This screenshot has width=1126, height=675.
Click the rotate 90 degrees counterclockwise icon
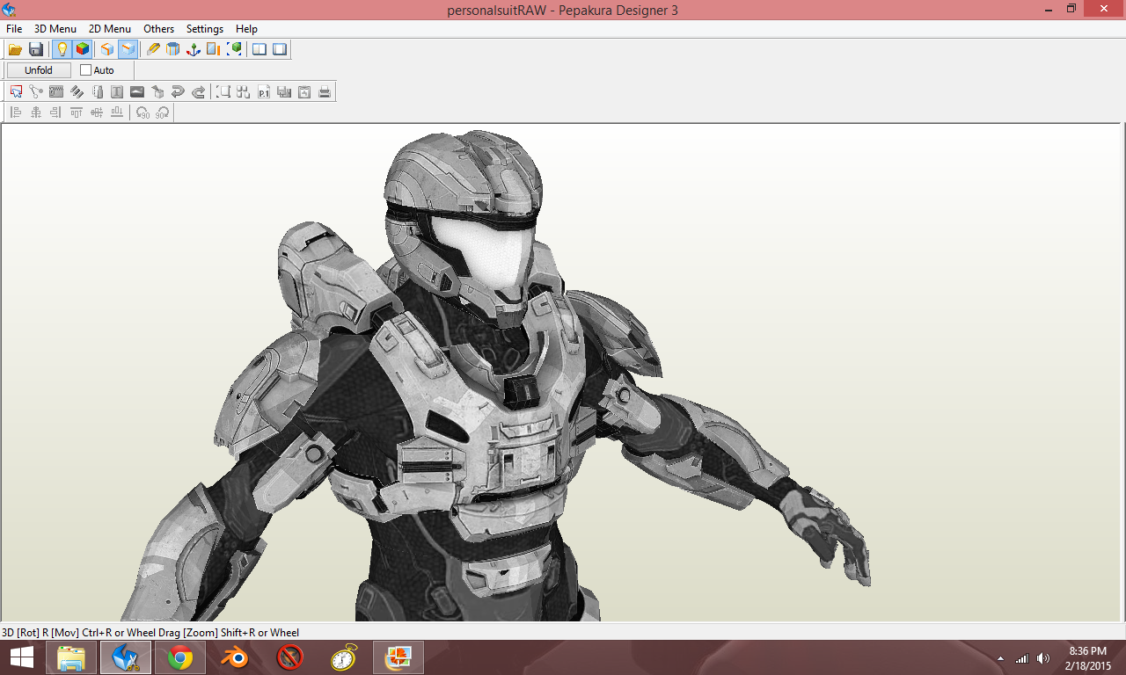[x=143, y=112]
